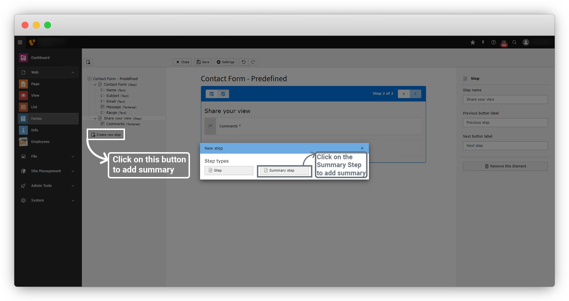
Task: Click the new page icon in toolbar
Action: click(x=88, y=62)
